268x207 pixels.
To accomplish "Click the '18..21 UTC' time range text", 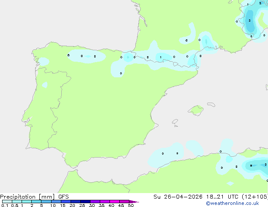I will pos(222,197).
